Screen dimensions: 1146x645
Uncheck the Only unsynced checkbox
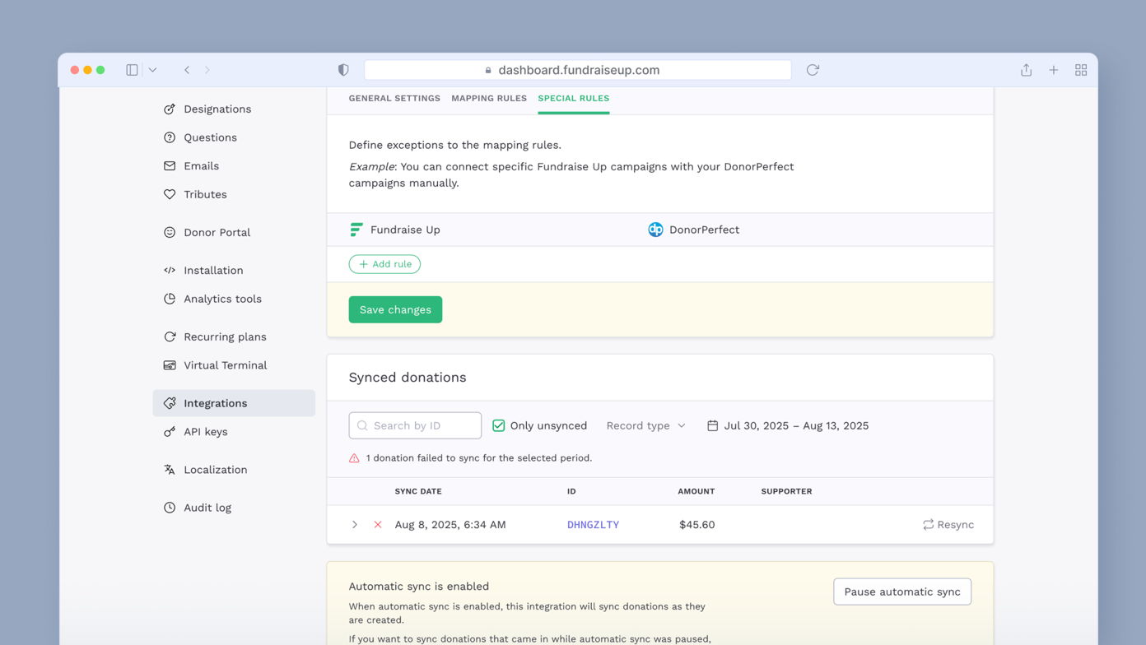(498, 425)
